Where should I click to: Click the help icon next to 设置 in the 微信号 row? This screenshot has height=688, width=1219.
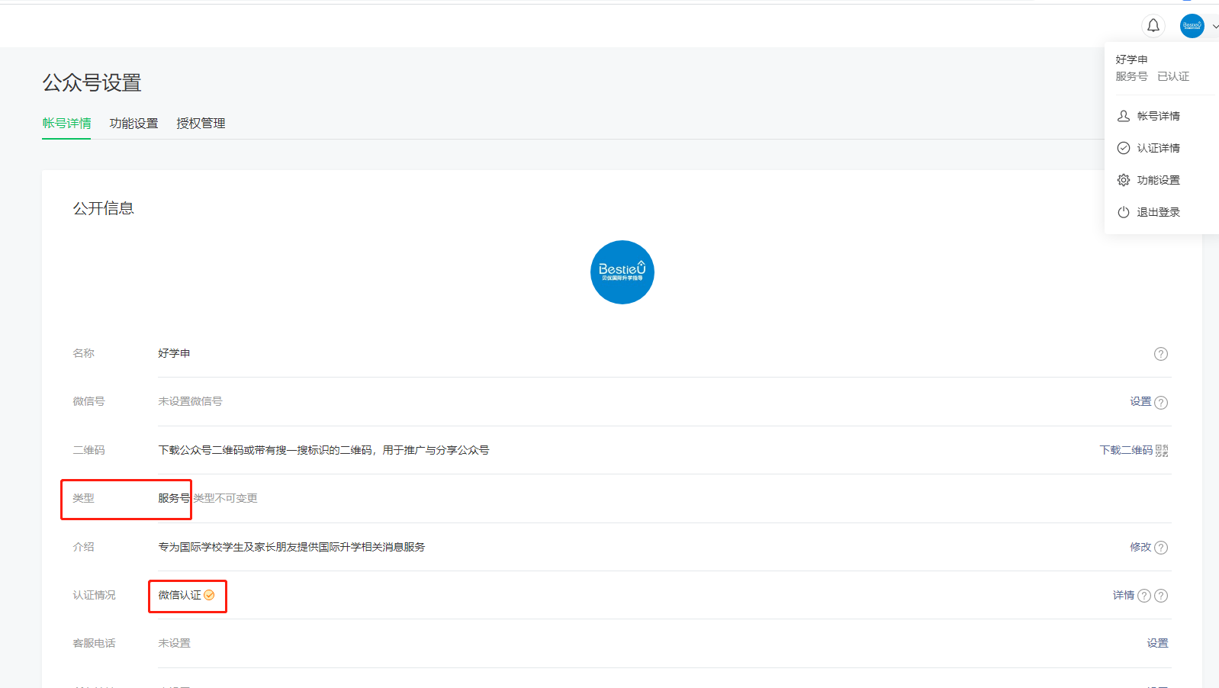pyautogui.click(x=1161, y=403)
